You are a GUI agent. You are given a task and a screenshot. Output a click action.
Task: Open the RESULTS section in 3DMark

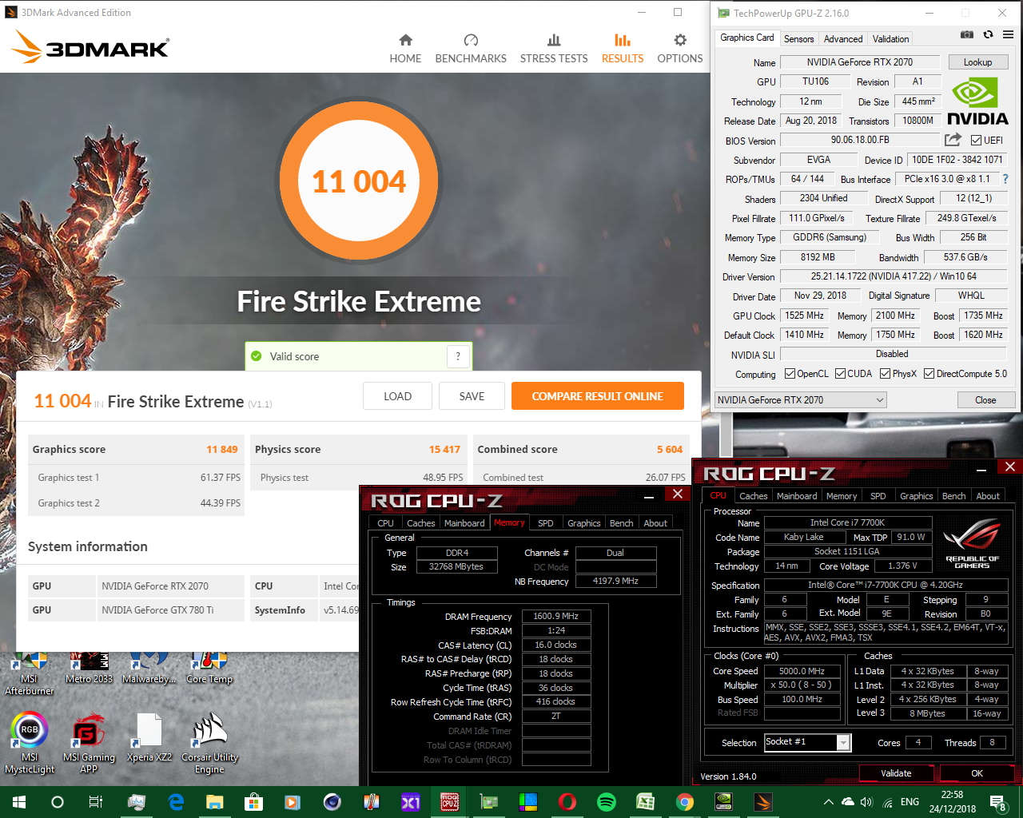(623, 49)
